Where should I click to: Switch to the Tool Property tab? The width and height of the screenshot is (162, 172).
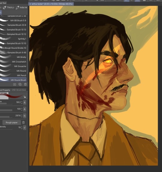coord(5,90)
